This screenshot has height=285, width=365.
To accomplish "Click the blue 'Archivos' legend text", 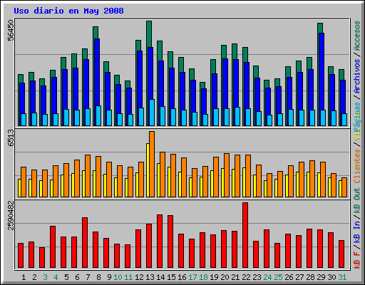I will point(357,76).
